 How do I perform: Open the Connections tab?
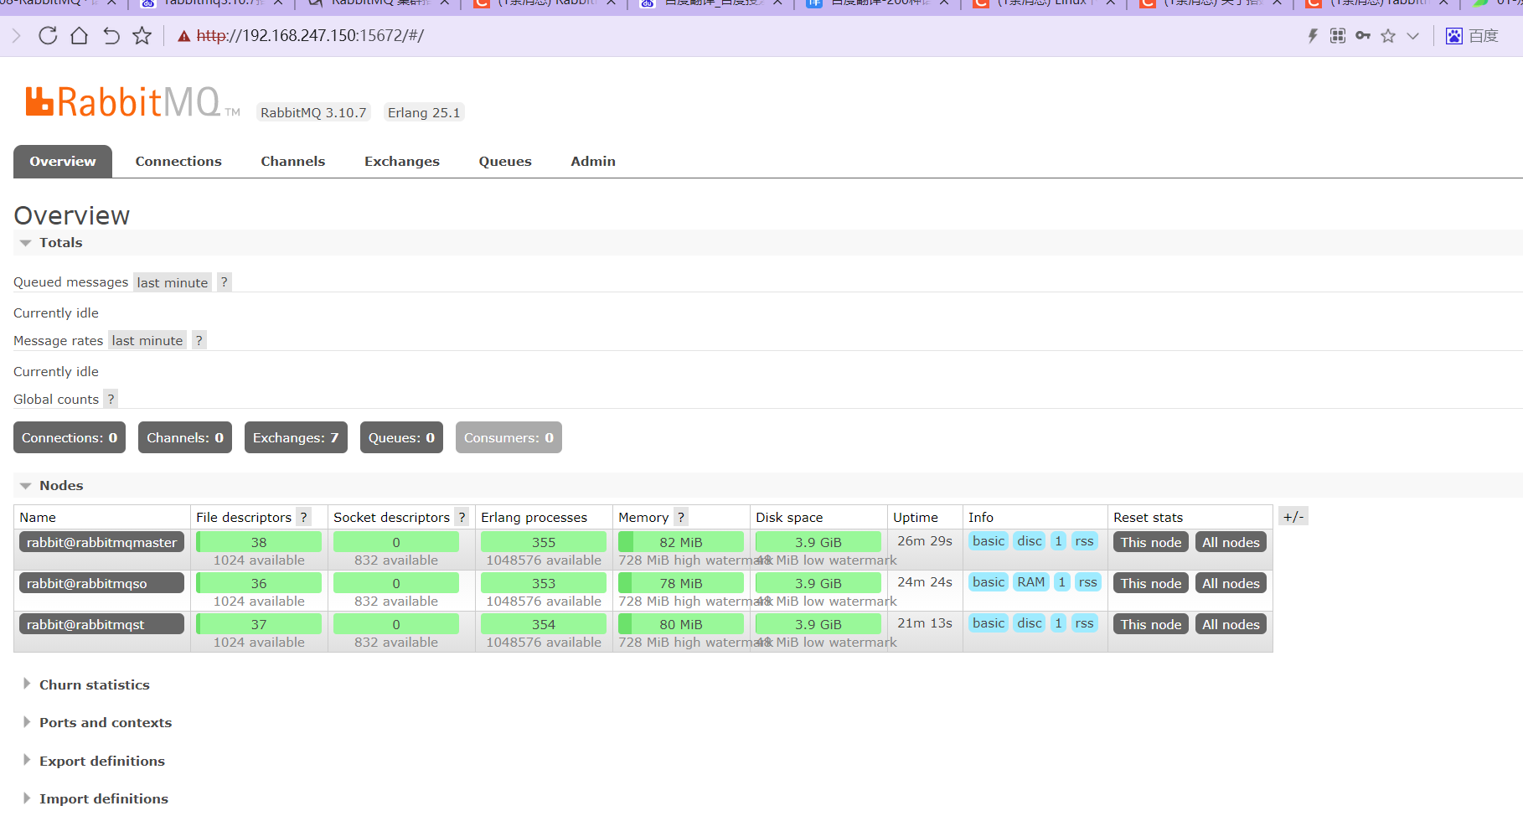coord(178,162)
